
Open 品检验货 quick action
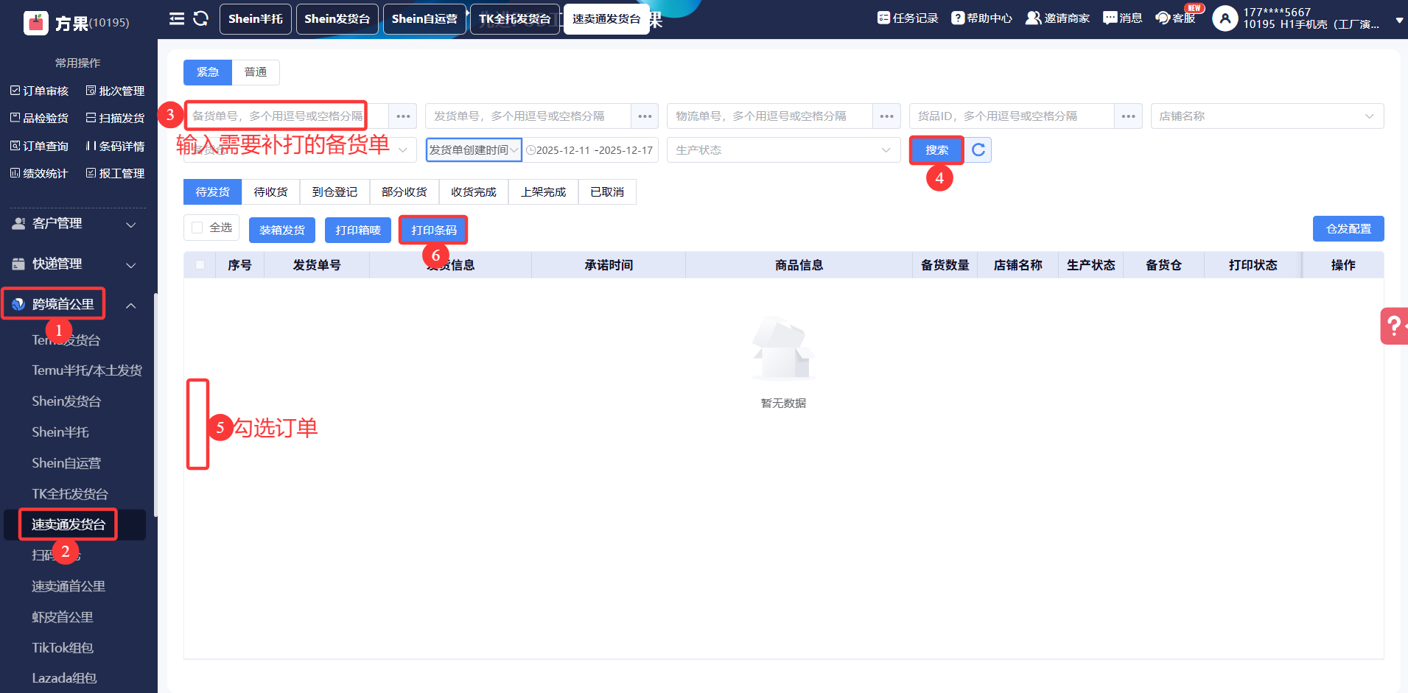click(x=39, y=118)
